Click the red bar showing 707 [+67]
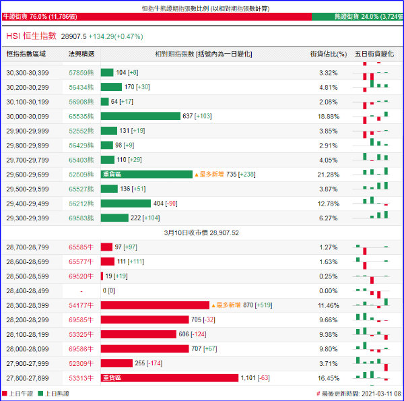Viewport: 404px width, 401px height. 145,348
